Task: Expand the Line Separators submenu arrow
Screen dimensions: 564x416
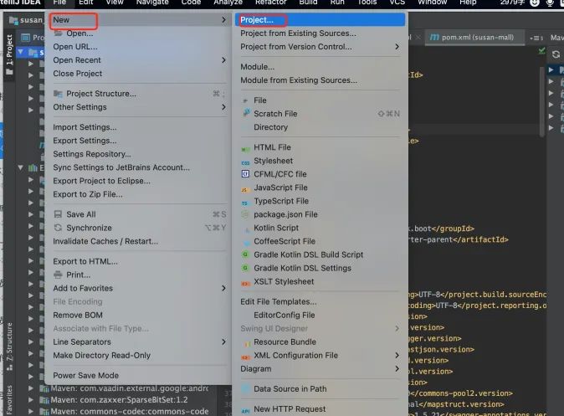Action: click(223, 342)
